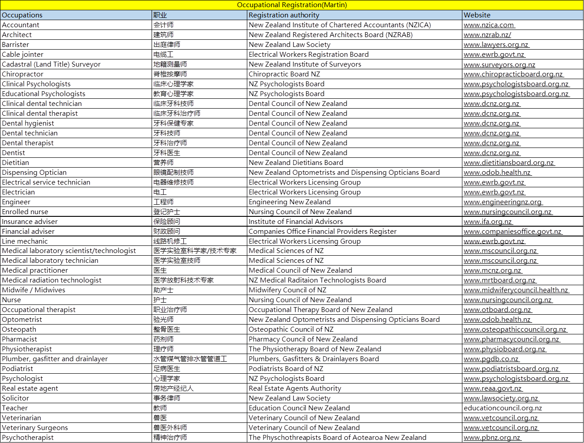Click 'Companies Office Financial Providers Register' cell
The height and width of the screenshot is (443, 584).
coord(355,232)
